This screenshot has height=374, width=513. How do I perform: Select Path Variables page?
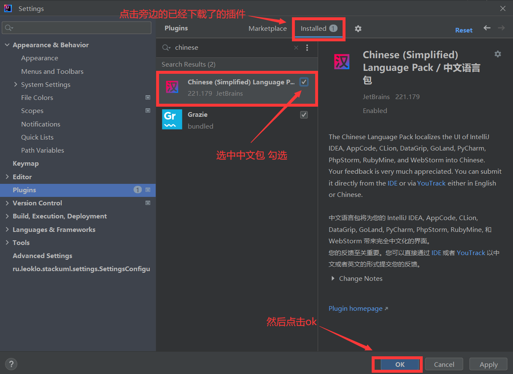[43, 150]
